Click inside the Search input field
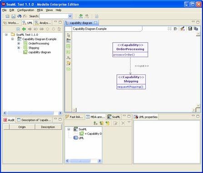 (54, 16)
